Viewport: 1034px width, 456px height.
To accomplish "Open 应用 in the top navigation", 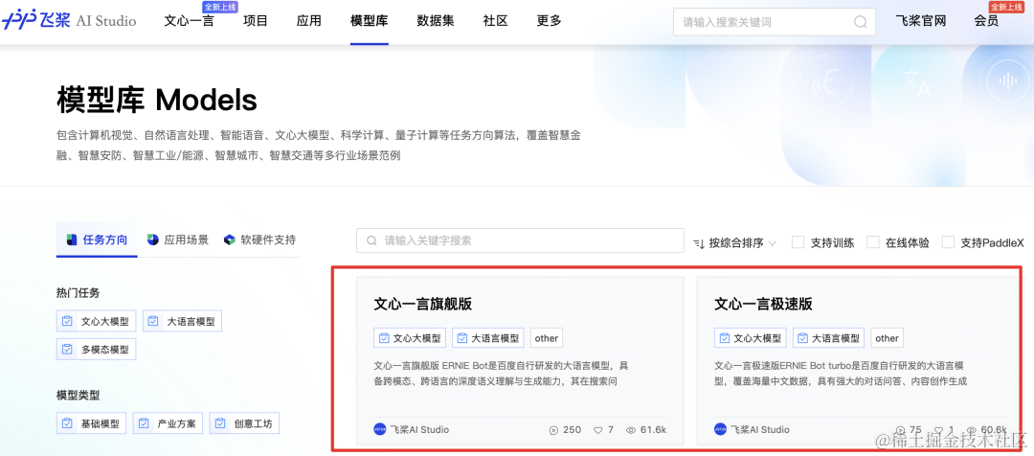I will coord(308,21).
